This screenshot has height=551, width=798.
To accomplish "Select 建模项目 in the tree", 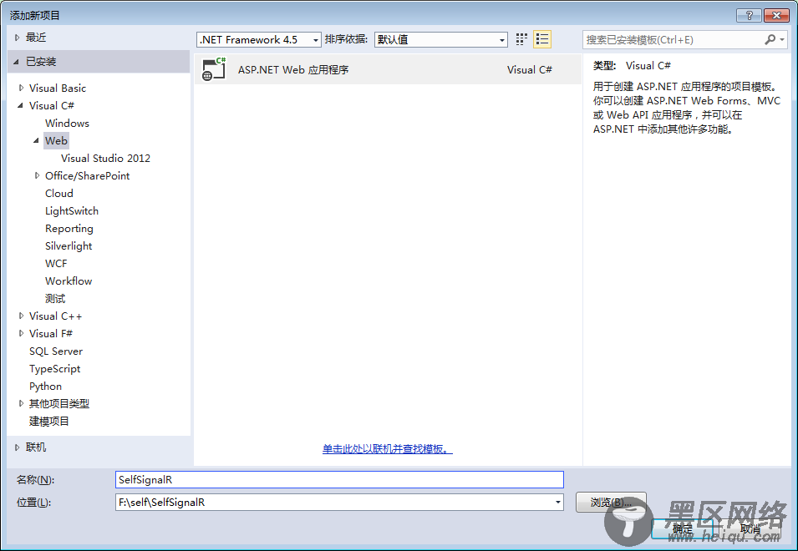I will click(x=48, y=422).
